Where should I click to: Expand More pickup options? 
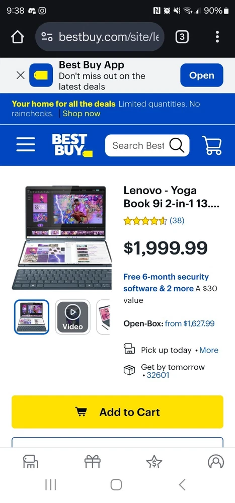[209, 350]
